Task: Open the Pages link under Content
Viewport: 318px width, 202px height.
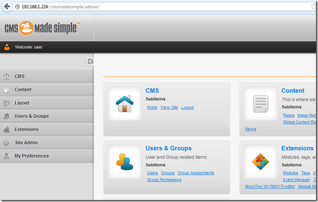Action: tap(288, 115)
